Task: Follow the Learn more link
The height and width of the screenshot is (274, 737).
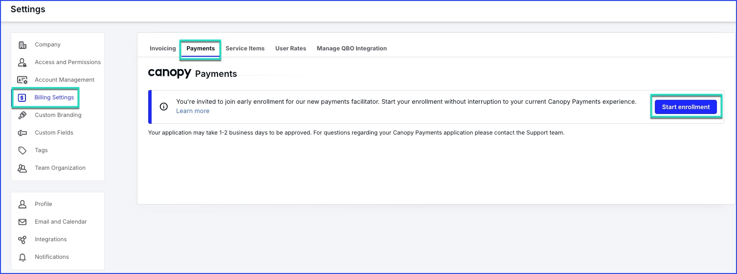Action: (193, 111)
